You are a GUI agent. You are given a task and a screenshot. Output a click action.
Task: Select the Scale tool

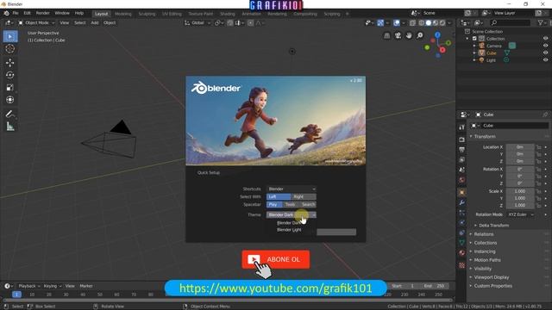tap(10, 87)
